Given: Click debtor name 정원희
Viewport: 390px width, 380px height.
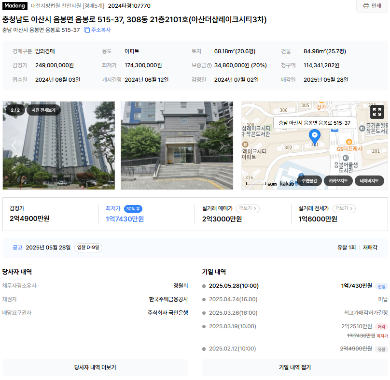Looking at the screenshot, I should point(181,286).
